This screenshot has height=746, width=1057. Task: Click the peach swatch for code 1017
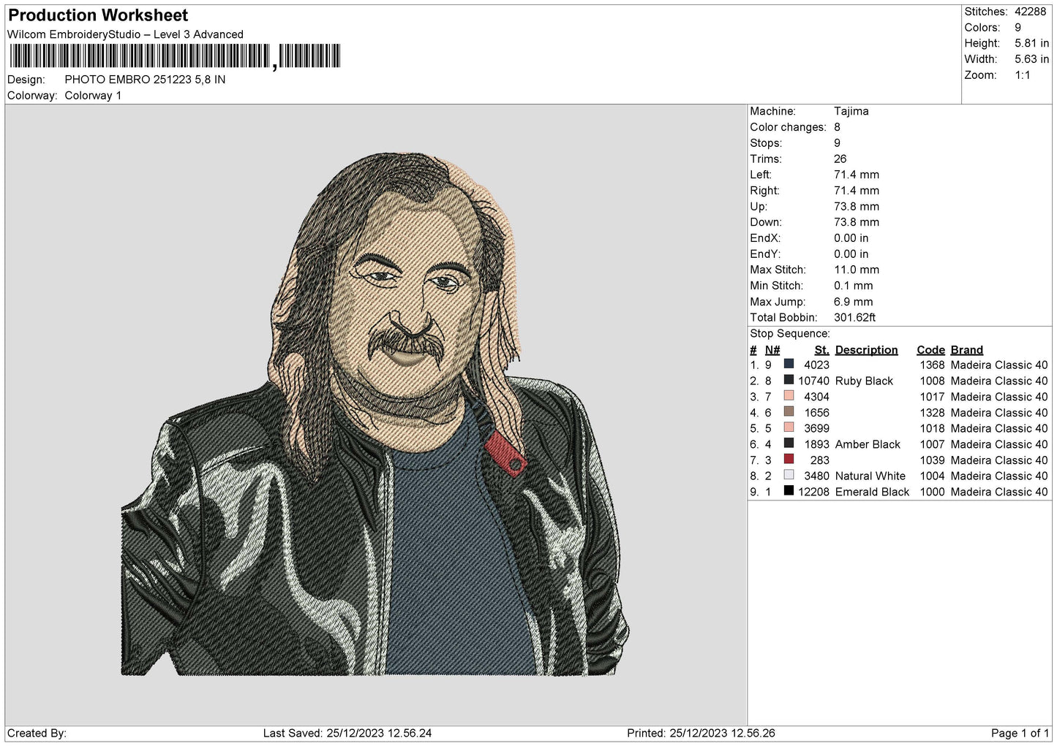coord(789,396)
